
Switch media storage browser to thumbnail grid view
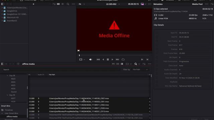(x=58, y=4)
